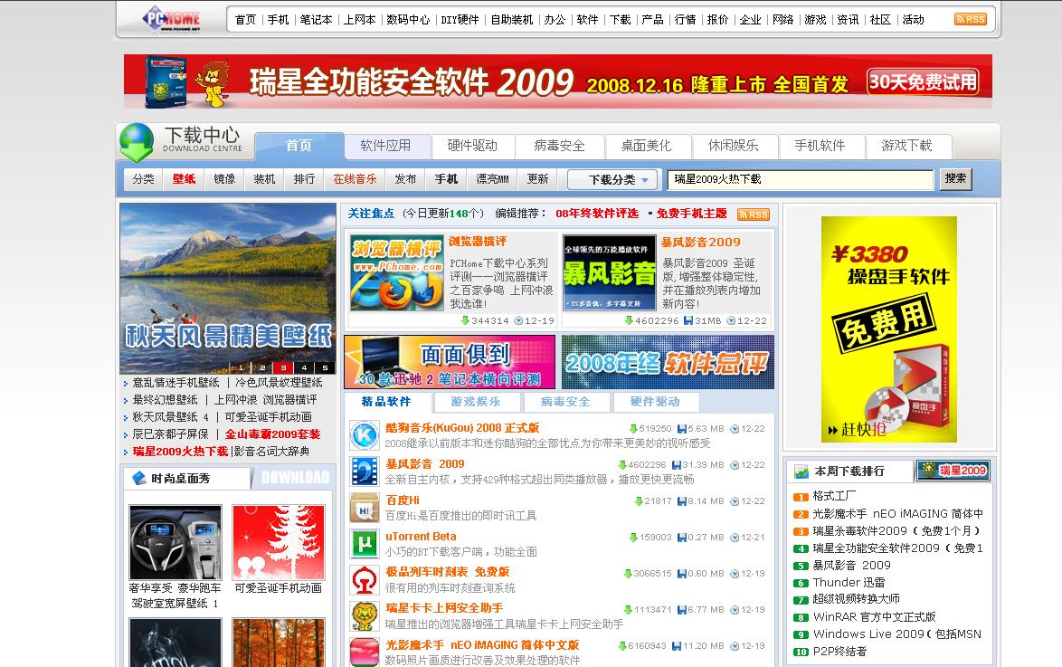Viewport: 1062px width, 667px height.
Task: Open the 百度Hi software title link
Action: (x=403, y=500)
